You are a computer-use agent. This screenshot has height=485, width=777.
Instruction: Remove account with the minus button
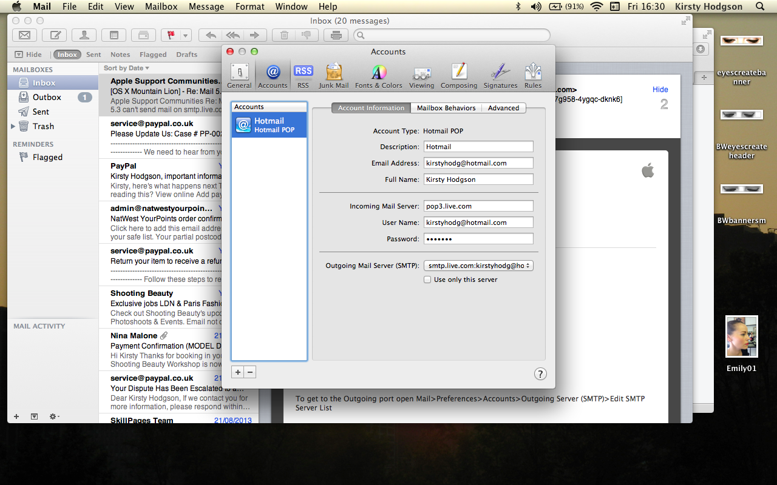coord(250,372)
